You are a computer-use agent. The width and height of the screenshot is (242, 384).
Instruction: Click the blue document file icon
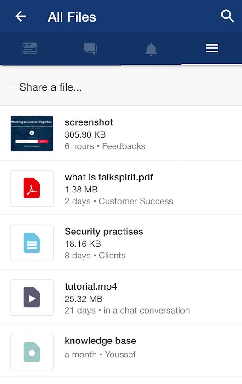click(x=32, y=243)
